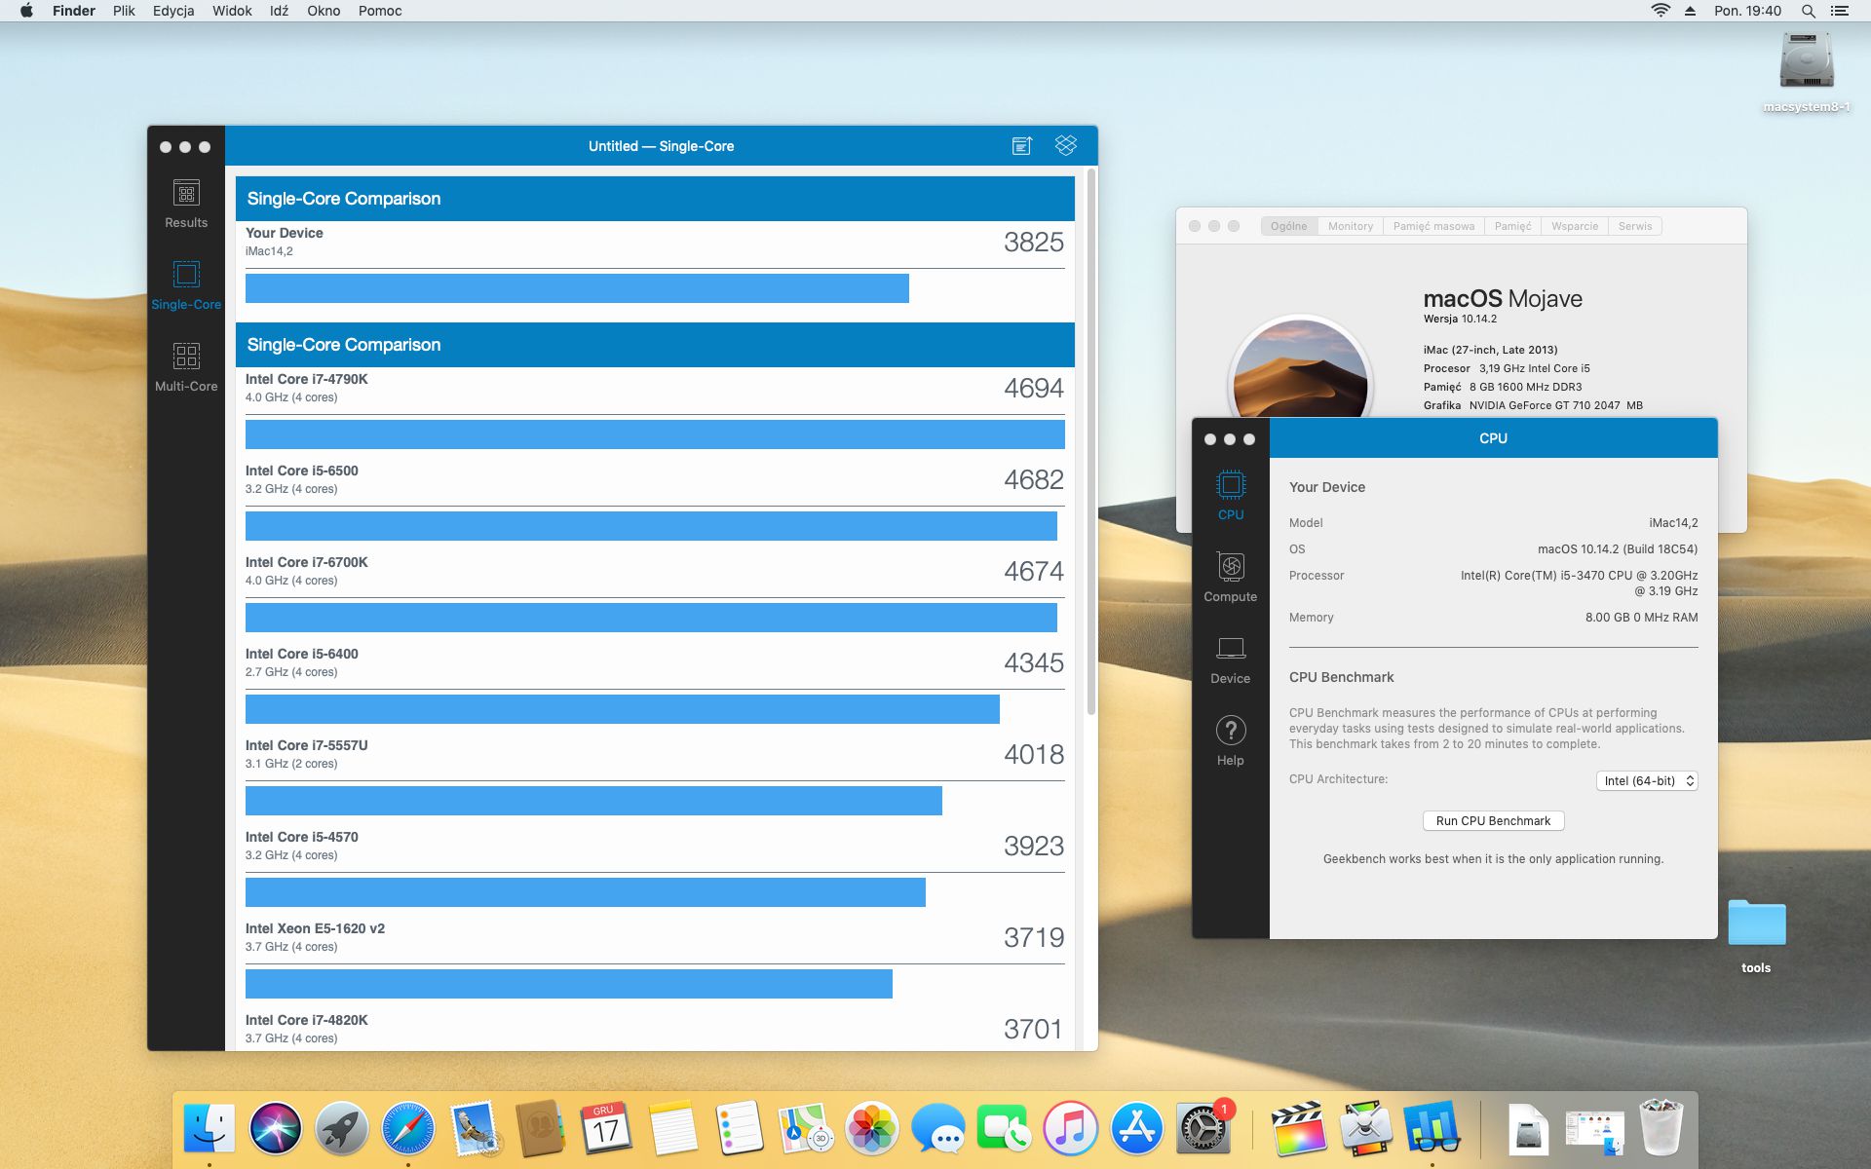The height and width of the screenshot is (1169, 1871).
Task: Open the Pamięć tab
Action: click(1512, 226)
